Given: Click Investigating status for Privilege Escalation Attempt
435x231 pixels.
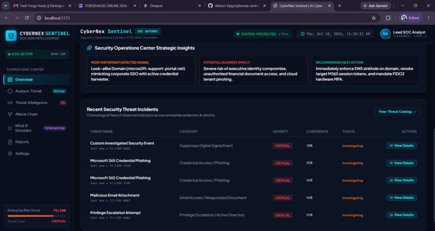Looking at the screenshot, I should pyautogui.click(x=352, y=215).
